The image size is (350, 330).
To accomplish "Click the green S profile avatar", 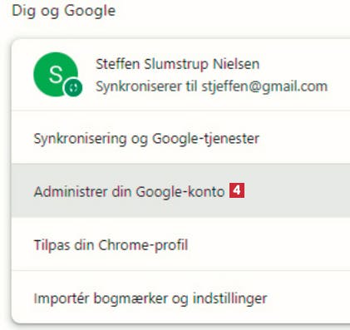I will (56, 74).
